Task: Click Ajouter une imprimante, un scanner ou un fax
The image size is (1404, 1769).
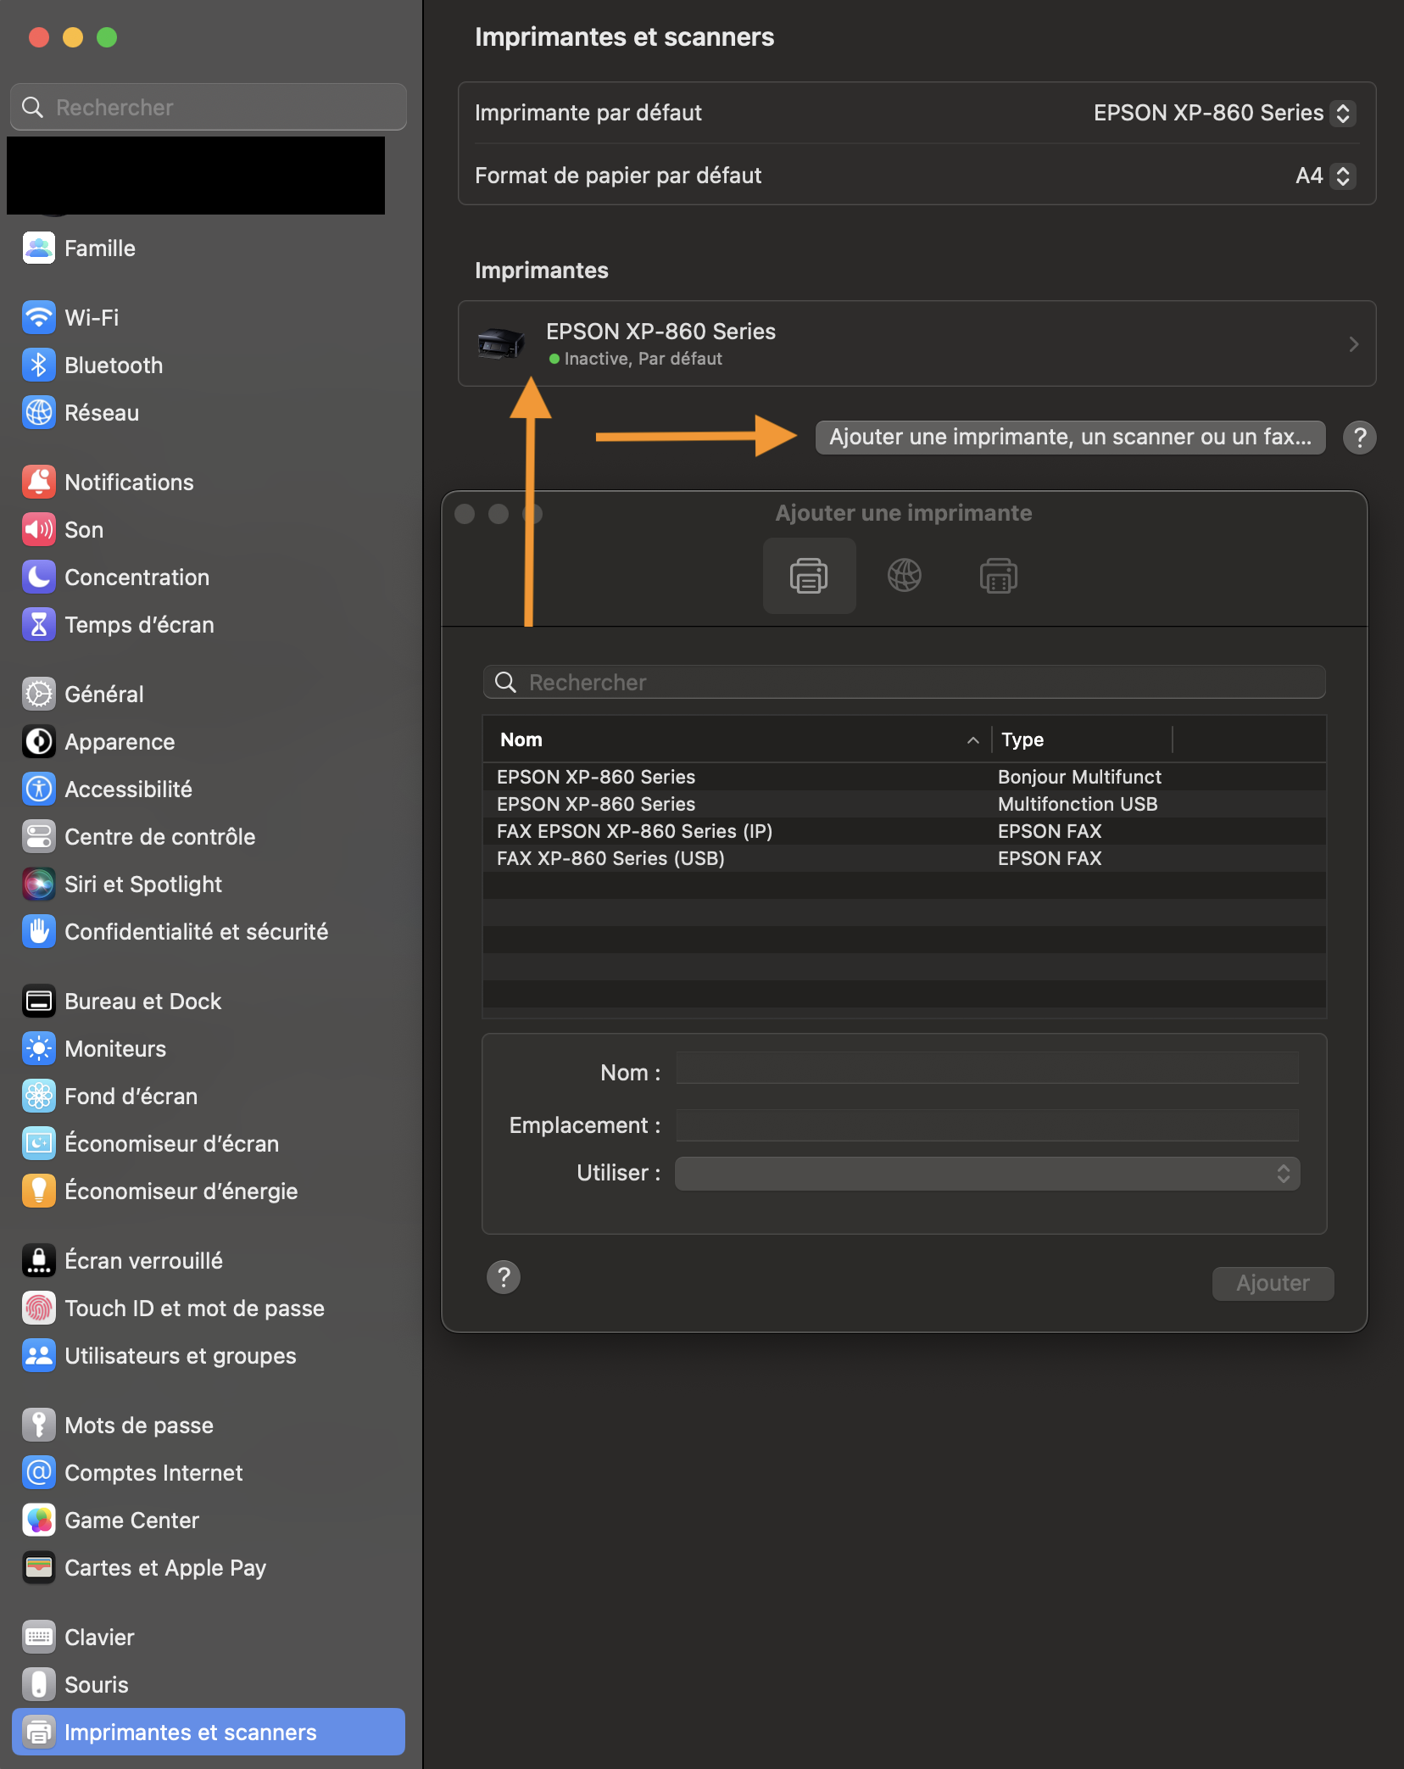Action: click(1070, 438)
